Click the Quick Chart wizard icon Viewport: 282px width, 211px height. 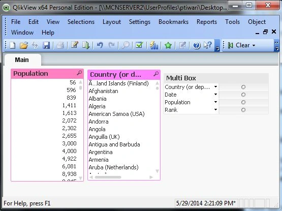154,45
